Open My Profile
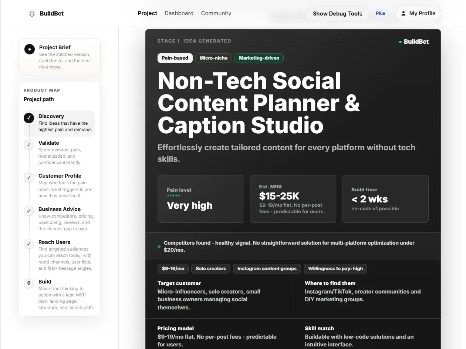Screen dimensions: 466x349 pyautogui.click(x=418, y=13)
